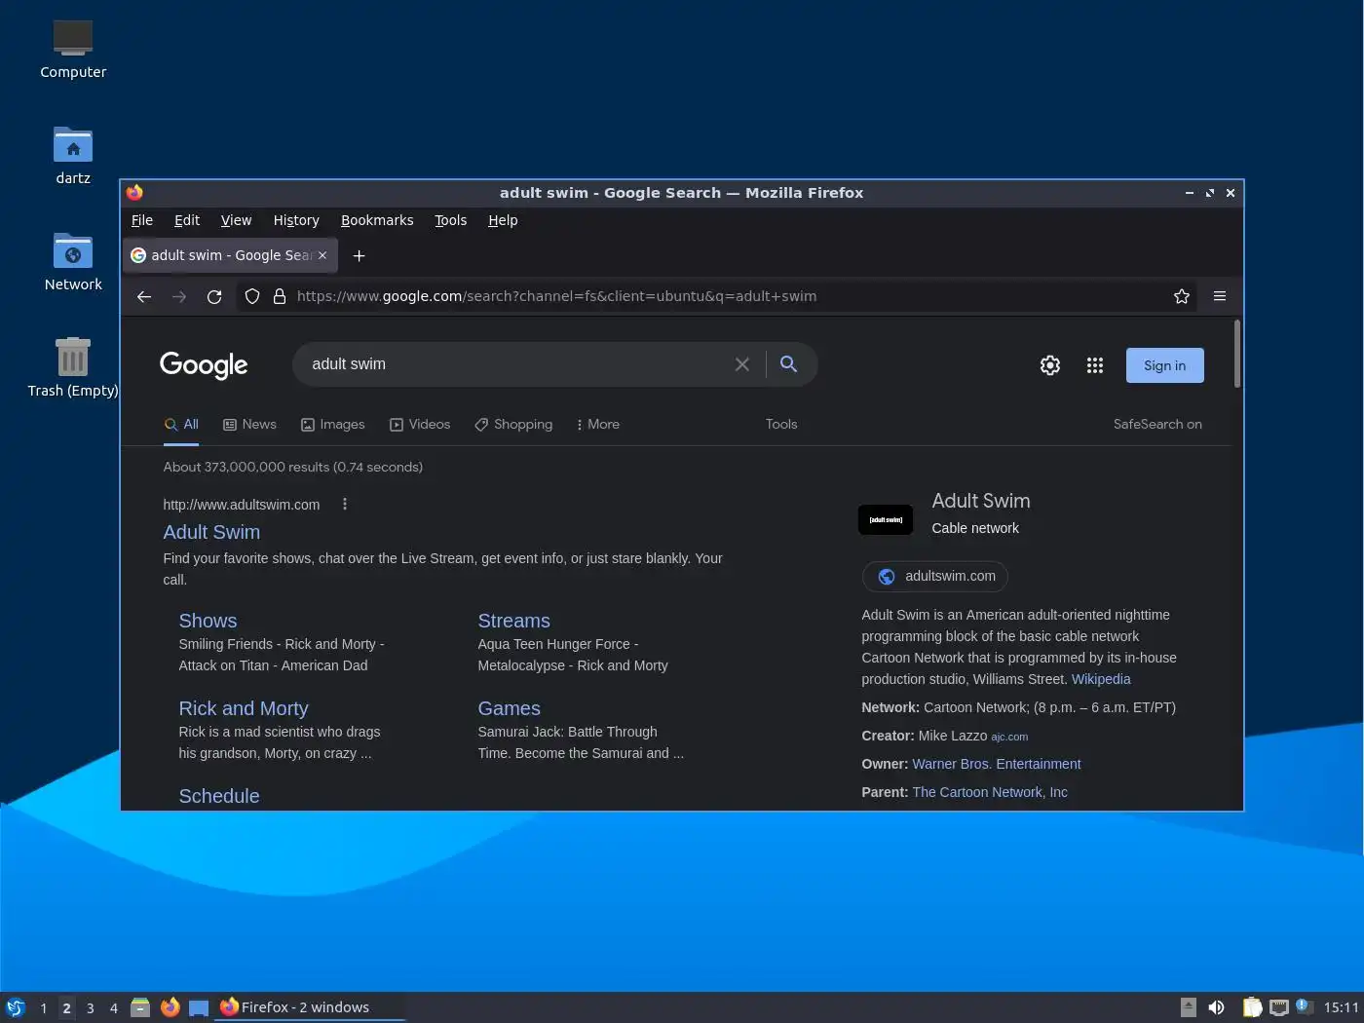Expand the Google search Tools options

click(781, 425)
